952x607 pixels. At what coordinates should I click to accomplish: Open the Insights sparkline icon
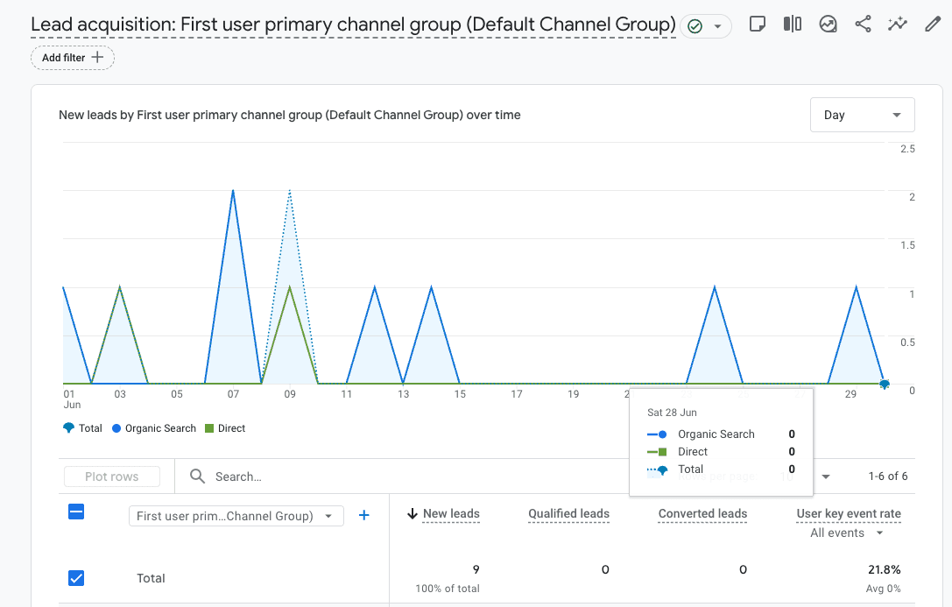(898, 25)
